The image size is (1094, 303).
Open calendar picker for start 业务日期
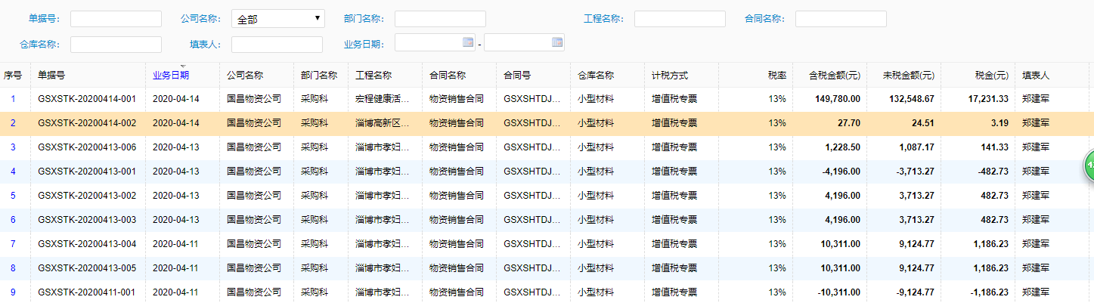pos(468,42)
